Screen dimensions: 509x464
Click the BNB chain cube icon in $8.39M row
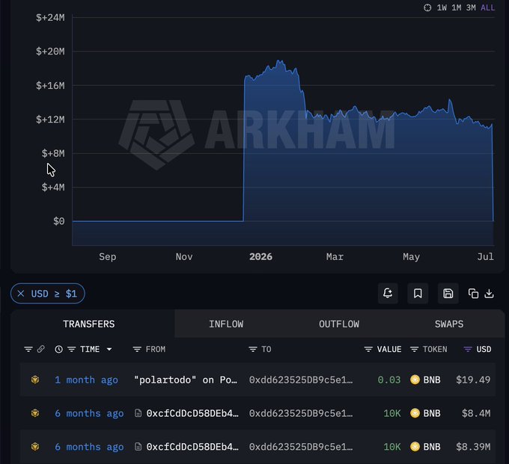pyautogui.click(x=35, y=447)
